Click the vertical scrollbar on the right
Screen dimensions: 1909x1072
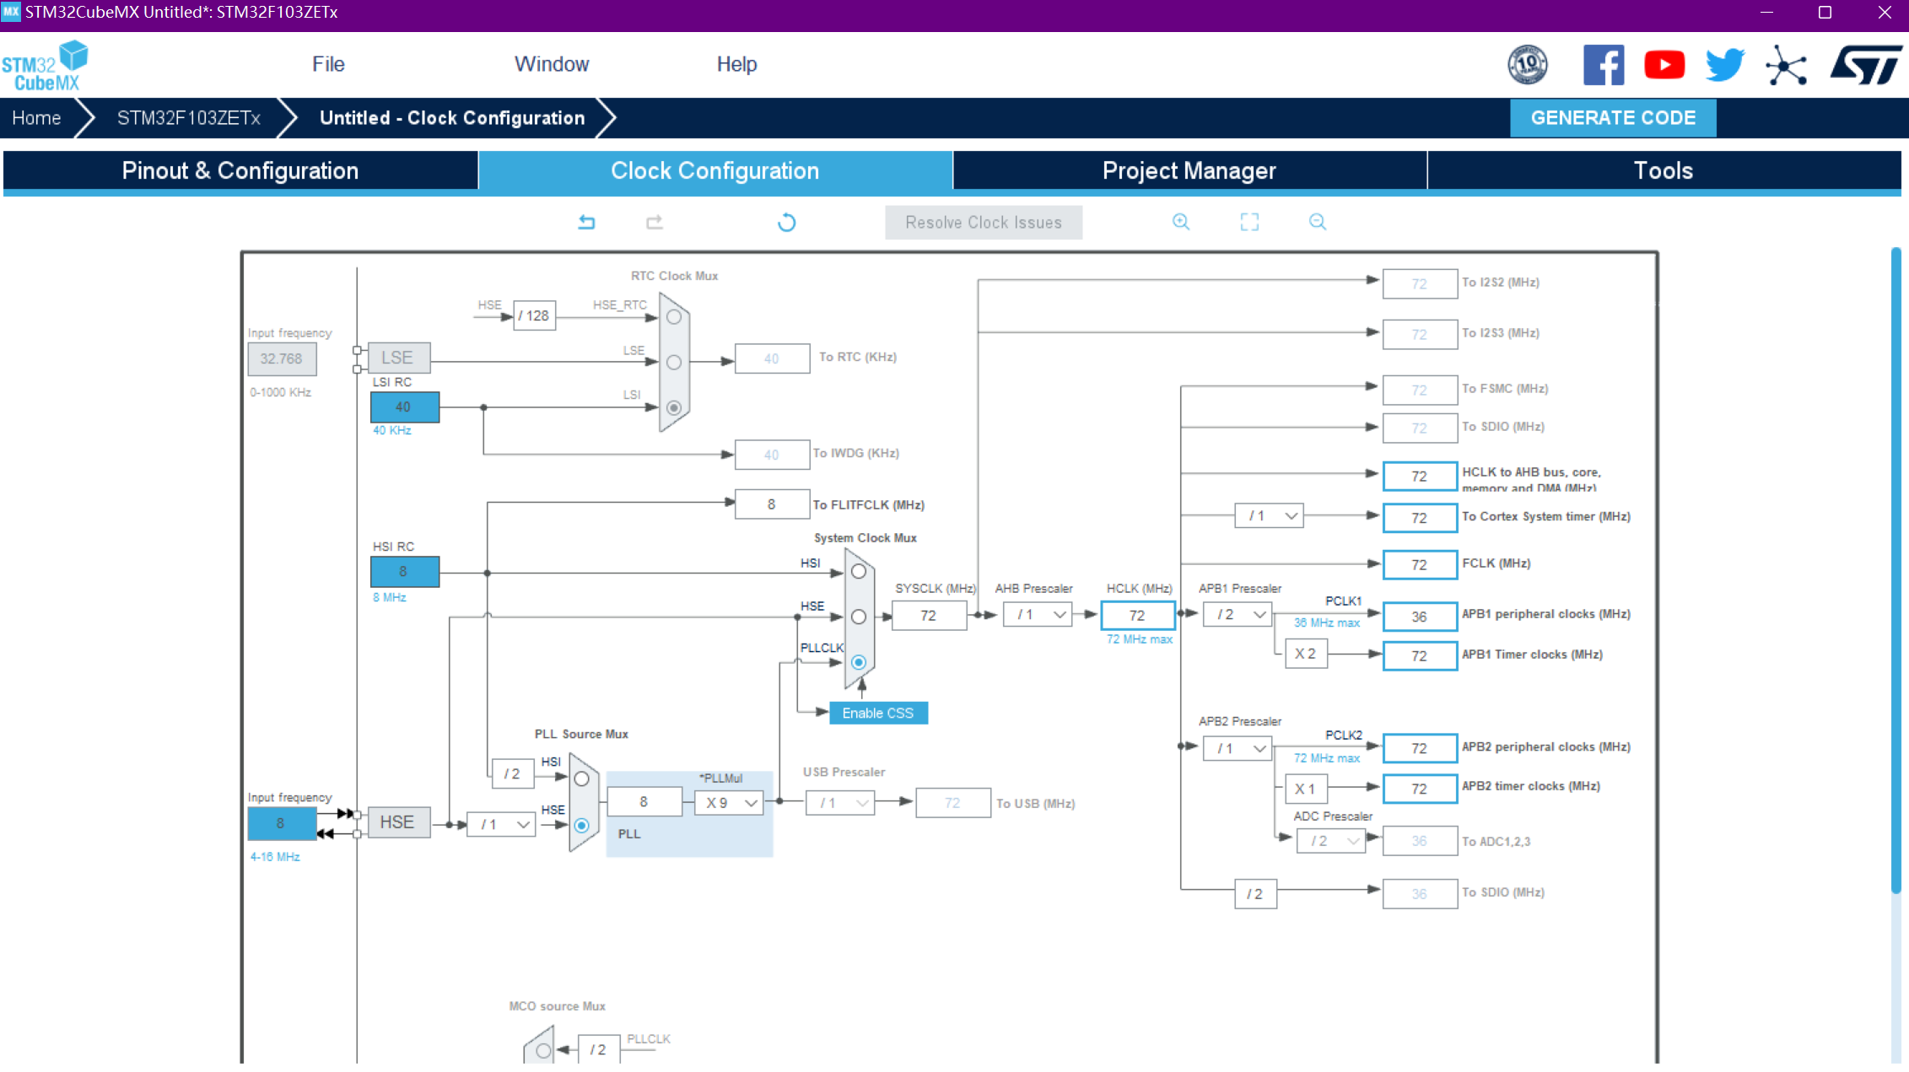[x=1896, y=570]
